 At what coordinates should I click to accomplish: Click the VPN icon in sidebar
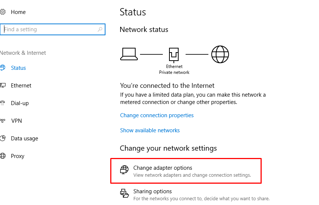pos(3,121)
